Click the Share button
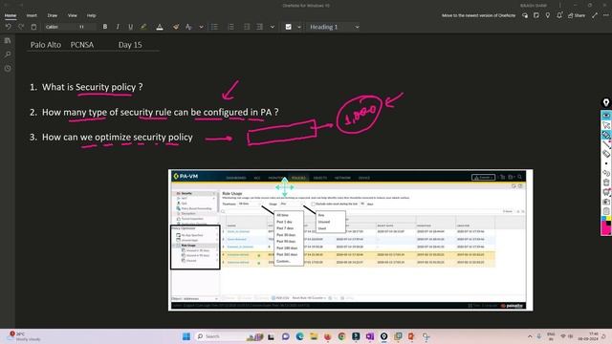 point(577,15)
